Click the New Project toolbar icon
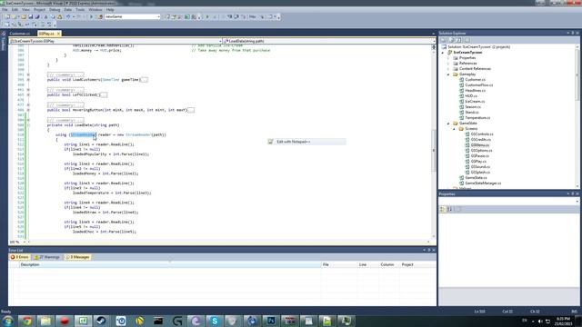Viewport: 582px width, 327px height. (7, 16)
